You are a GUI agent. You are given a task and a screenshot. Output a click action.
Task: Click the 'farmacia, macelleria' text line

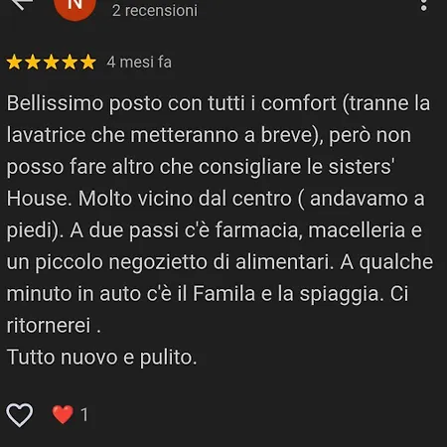(x=215, y=230)
